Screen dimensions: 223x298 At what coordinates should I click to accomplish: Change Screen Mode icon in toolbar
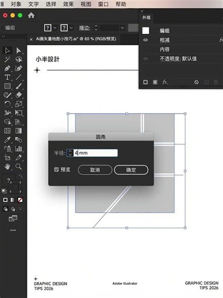(x=13, y=218)
